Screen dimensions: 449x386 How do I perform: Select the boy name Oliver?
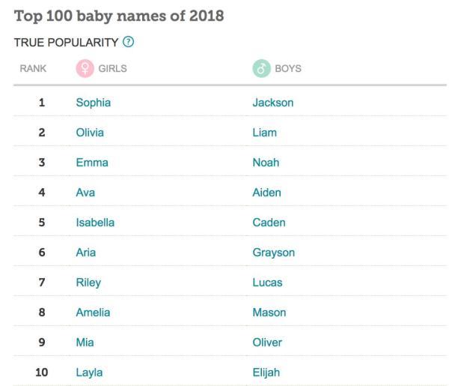(267, 343)
